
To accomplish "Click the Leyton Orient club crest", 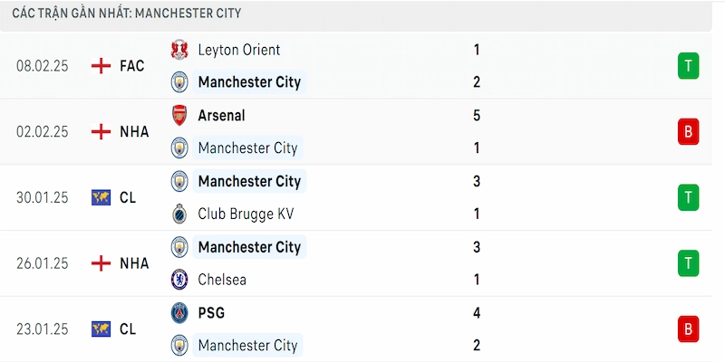I will 179,50.
